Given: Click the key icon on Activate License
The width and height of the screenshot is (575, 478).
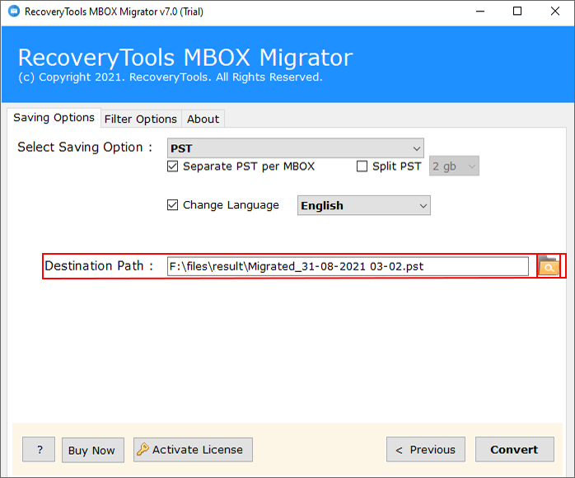Looking at the screenshot, I should coord(143,449).
